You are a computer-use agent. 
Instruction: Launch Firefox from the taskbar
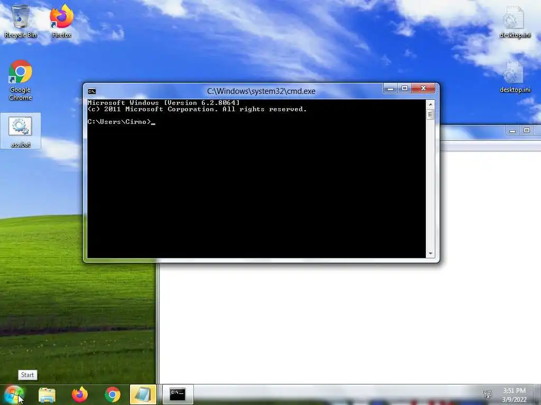[80, 394]
